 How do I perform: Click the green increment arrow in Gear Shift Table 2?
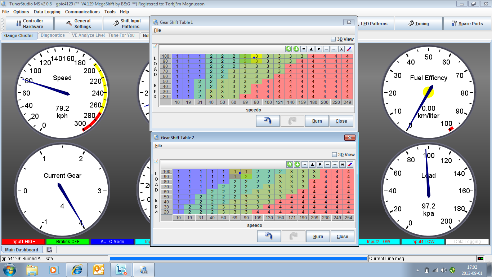(290, 164)
